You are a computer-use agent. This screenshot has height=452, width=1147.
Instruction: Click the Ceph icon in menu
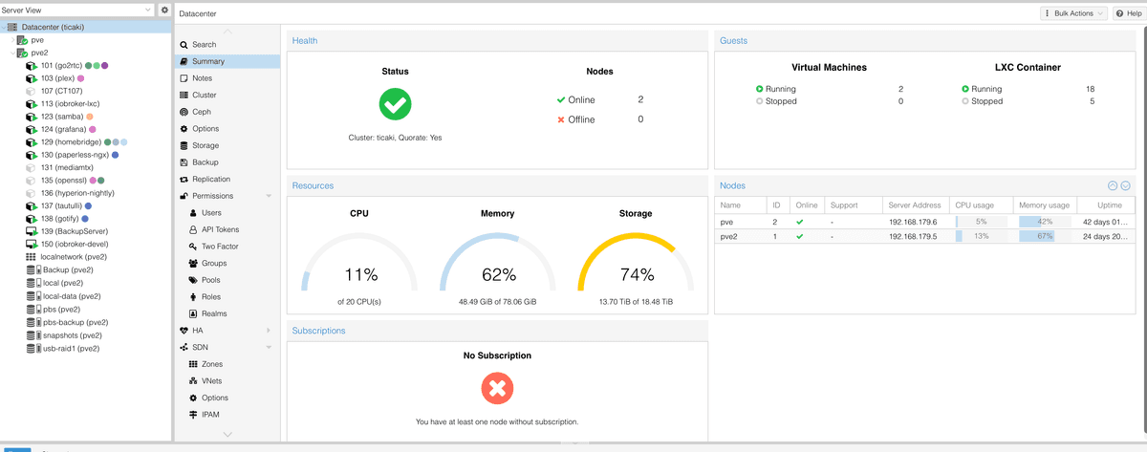[184, 112]
